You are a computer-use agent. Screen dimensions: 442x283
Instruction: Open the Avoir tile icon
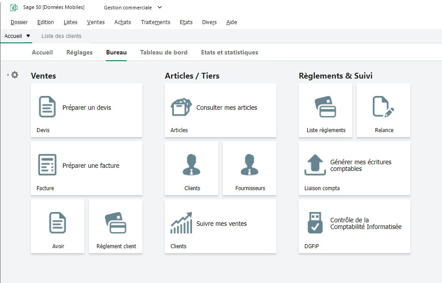(58, 223)
